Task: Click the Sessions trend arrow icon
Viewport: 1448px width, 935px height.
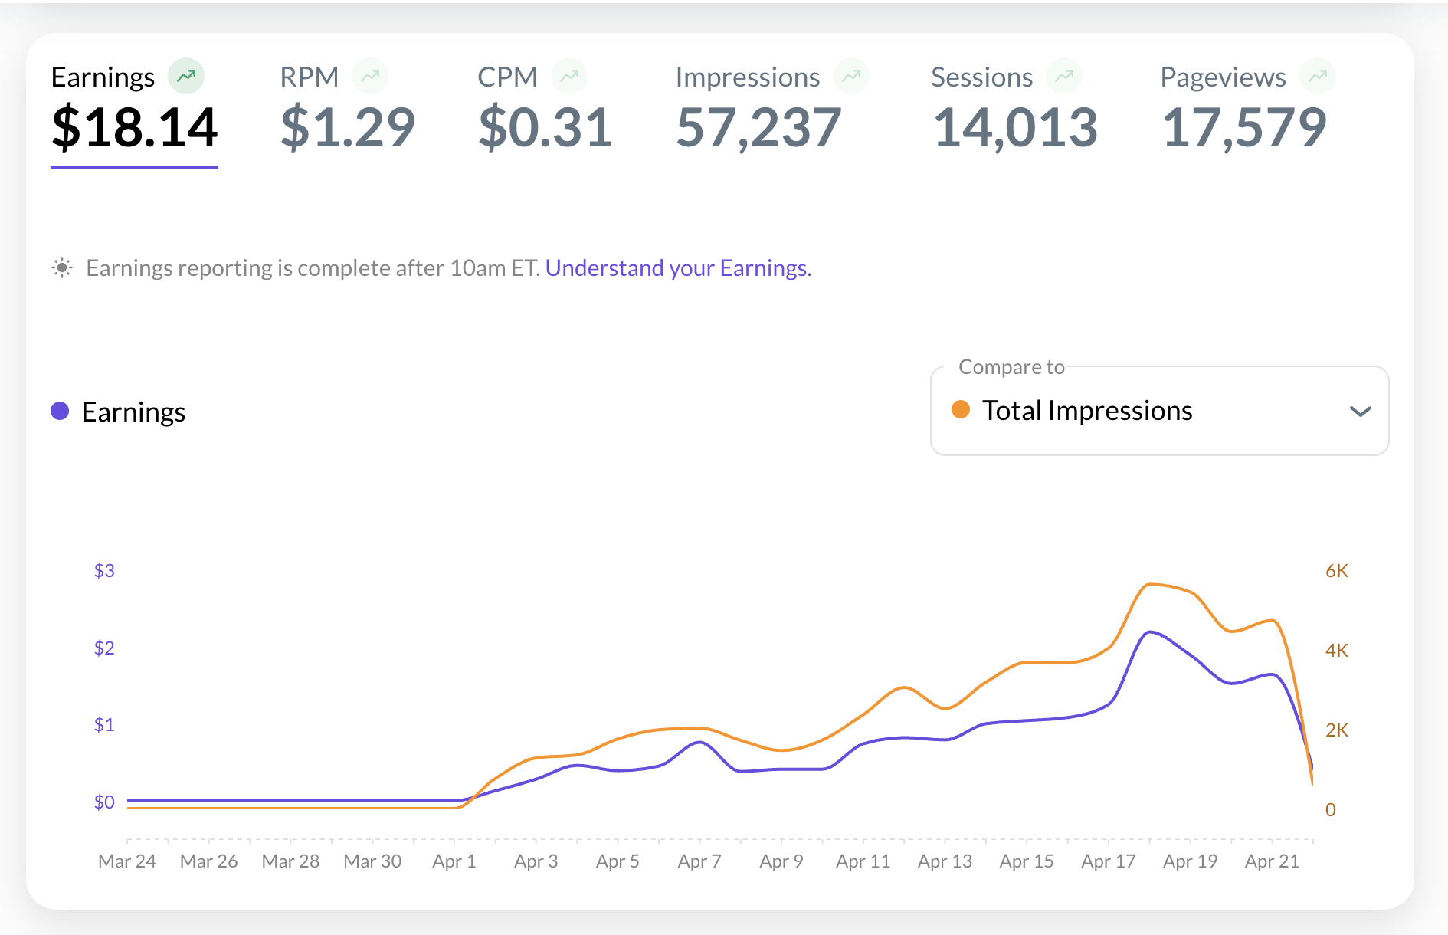Action: (x=1064, y=77)
